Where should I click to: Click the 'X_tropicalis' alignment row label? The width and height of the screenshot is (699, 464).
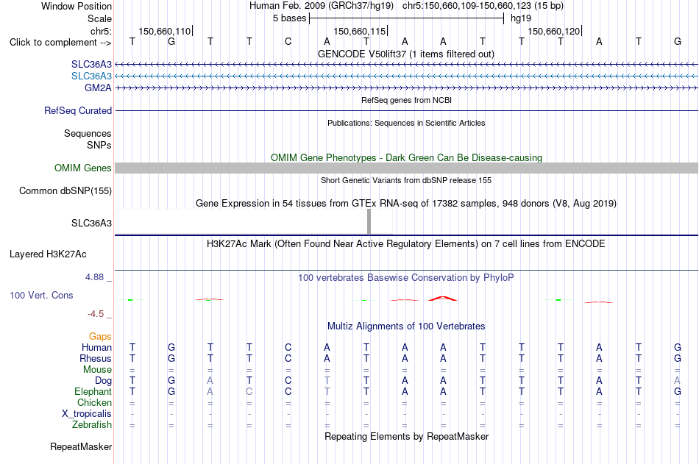point(87,414)
